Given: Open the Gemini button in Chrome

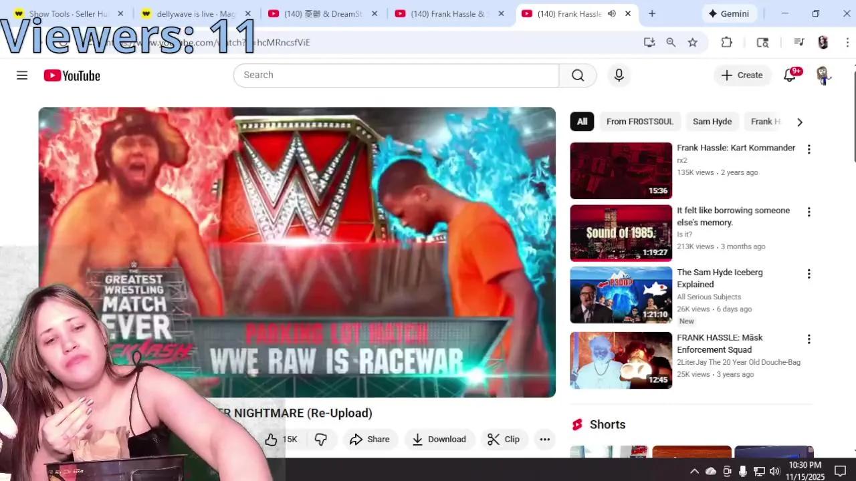Looking at the screenshot, I should pos(730,13).
